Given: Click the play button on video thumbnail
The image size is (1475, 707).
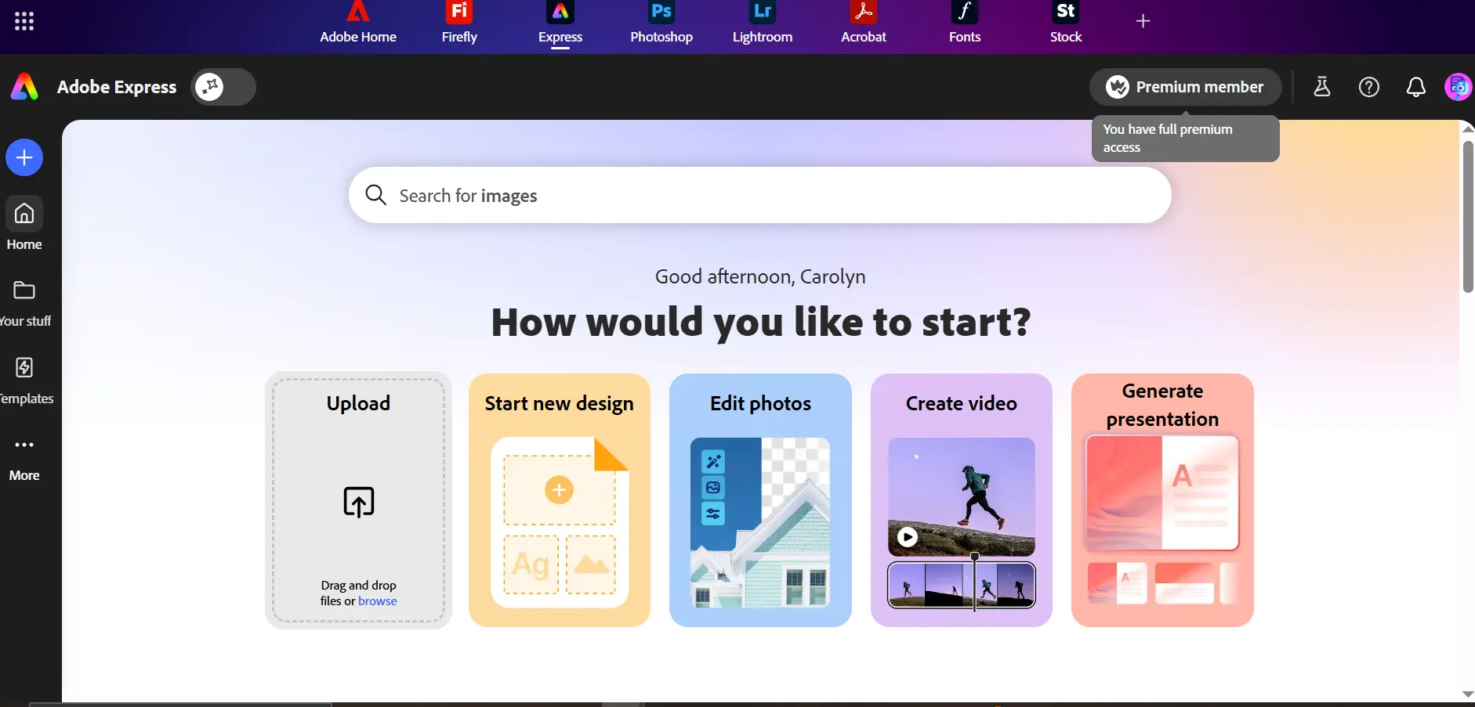Looking at the screenshot, I should click(908, 537).
